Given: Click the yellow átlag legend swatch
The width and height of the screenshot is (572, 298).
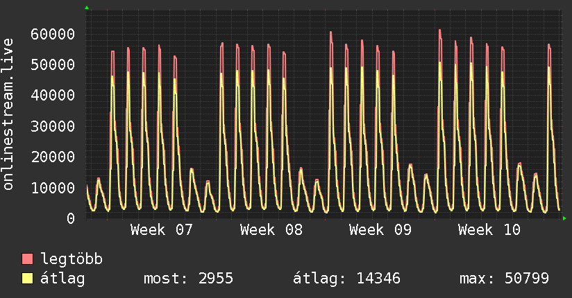Looking at the screenshot, I should pos(27,278).
